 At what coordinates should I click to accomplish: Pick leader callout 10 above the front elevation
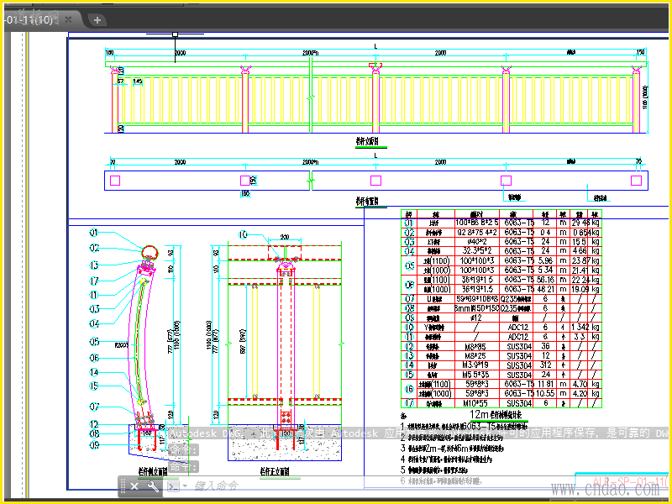point(243,235)
